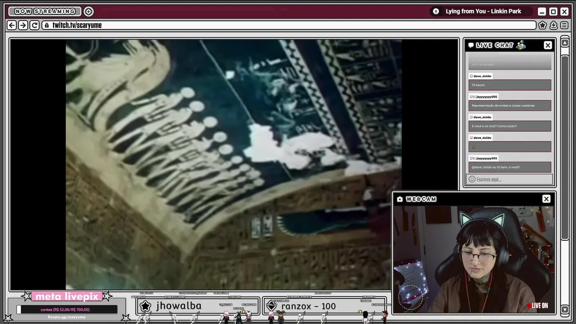Close the Live Chat panel
This screenshot has width=576, height=324.
point(548,45)
